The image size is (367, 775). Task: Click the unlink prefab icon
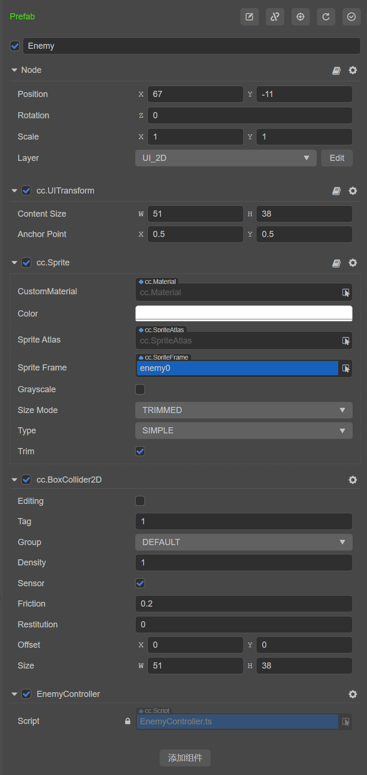pos(275,17)
